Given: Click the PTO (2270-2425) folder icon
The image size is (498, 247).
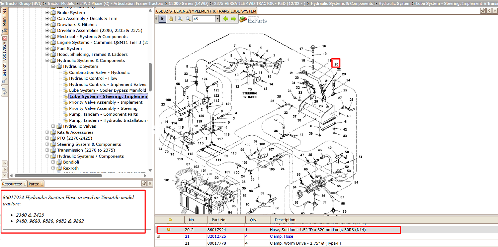Looking at the screenshot, I should pyautogui.click(x=53, y=138).
